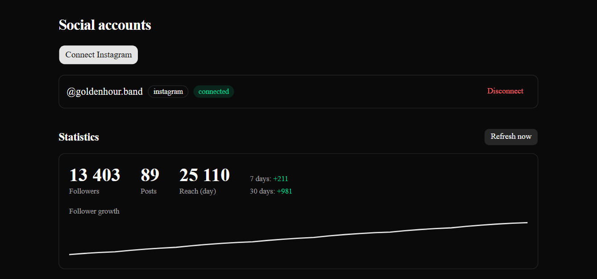Refresh statistics with Refresh now button

pyautogui.click(x=511, y=137)
